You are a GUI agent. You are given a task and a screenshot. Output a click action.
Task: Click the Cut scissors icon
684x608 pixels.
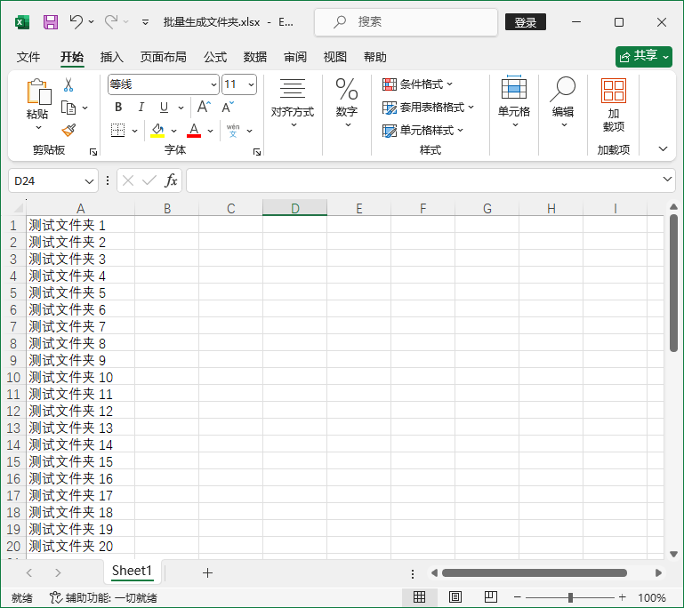pyautogui.click(x=68, y=85)
